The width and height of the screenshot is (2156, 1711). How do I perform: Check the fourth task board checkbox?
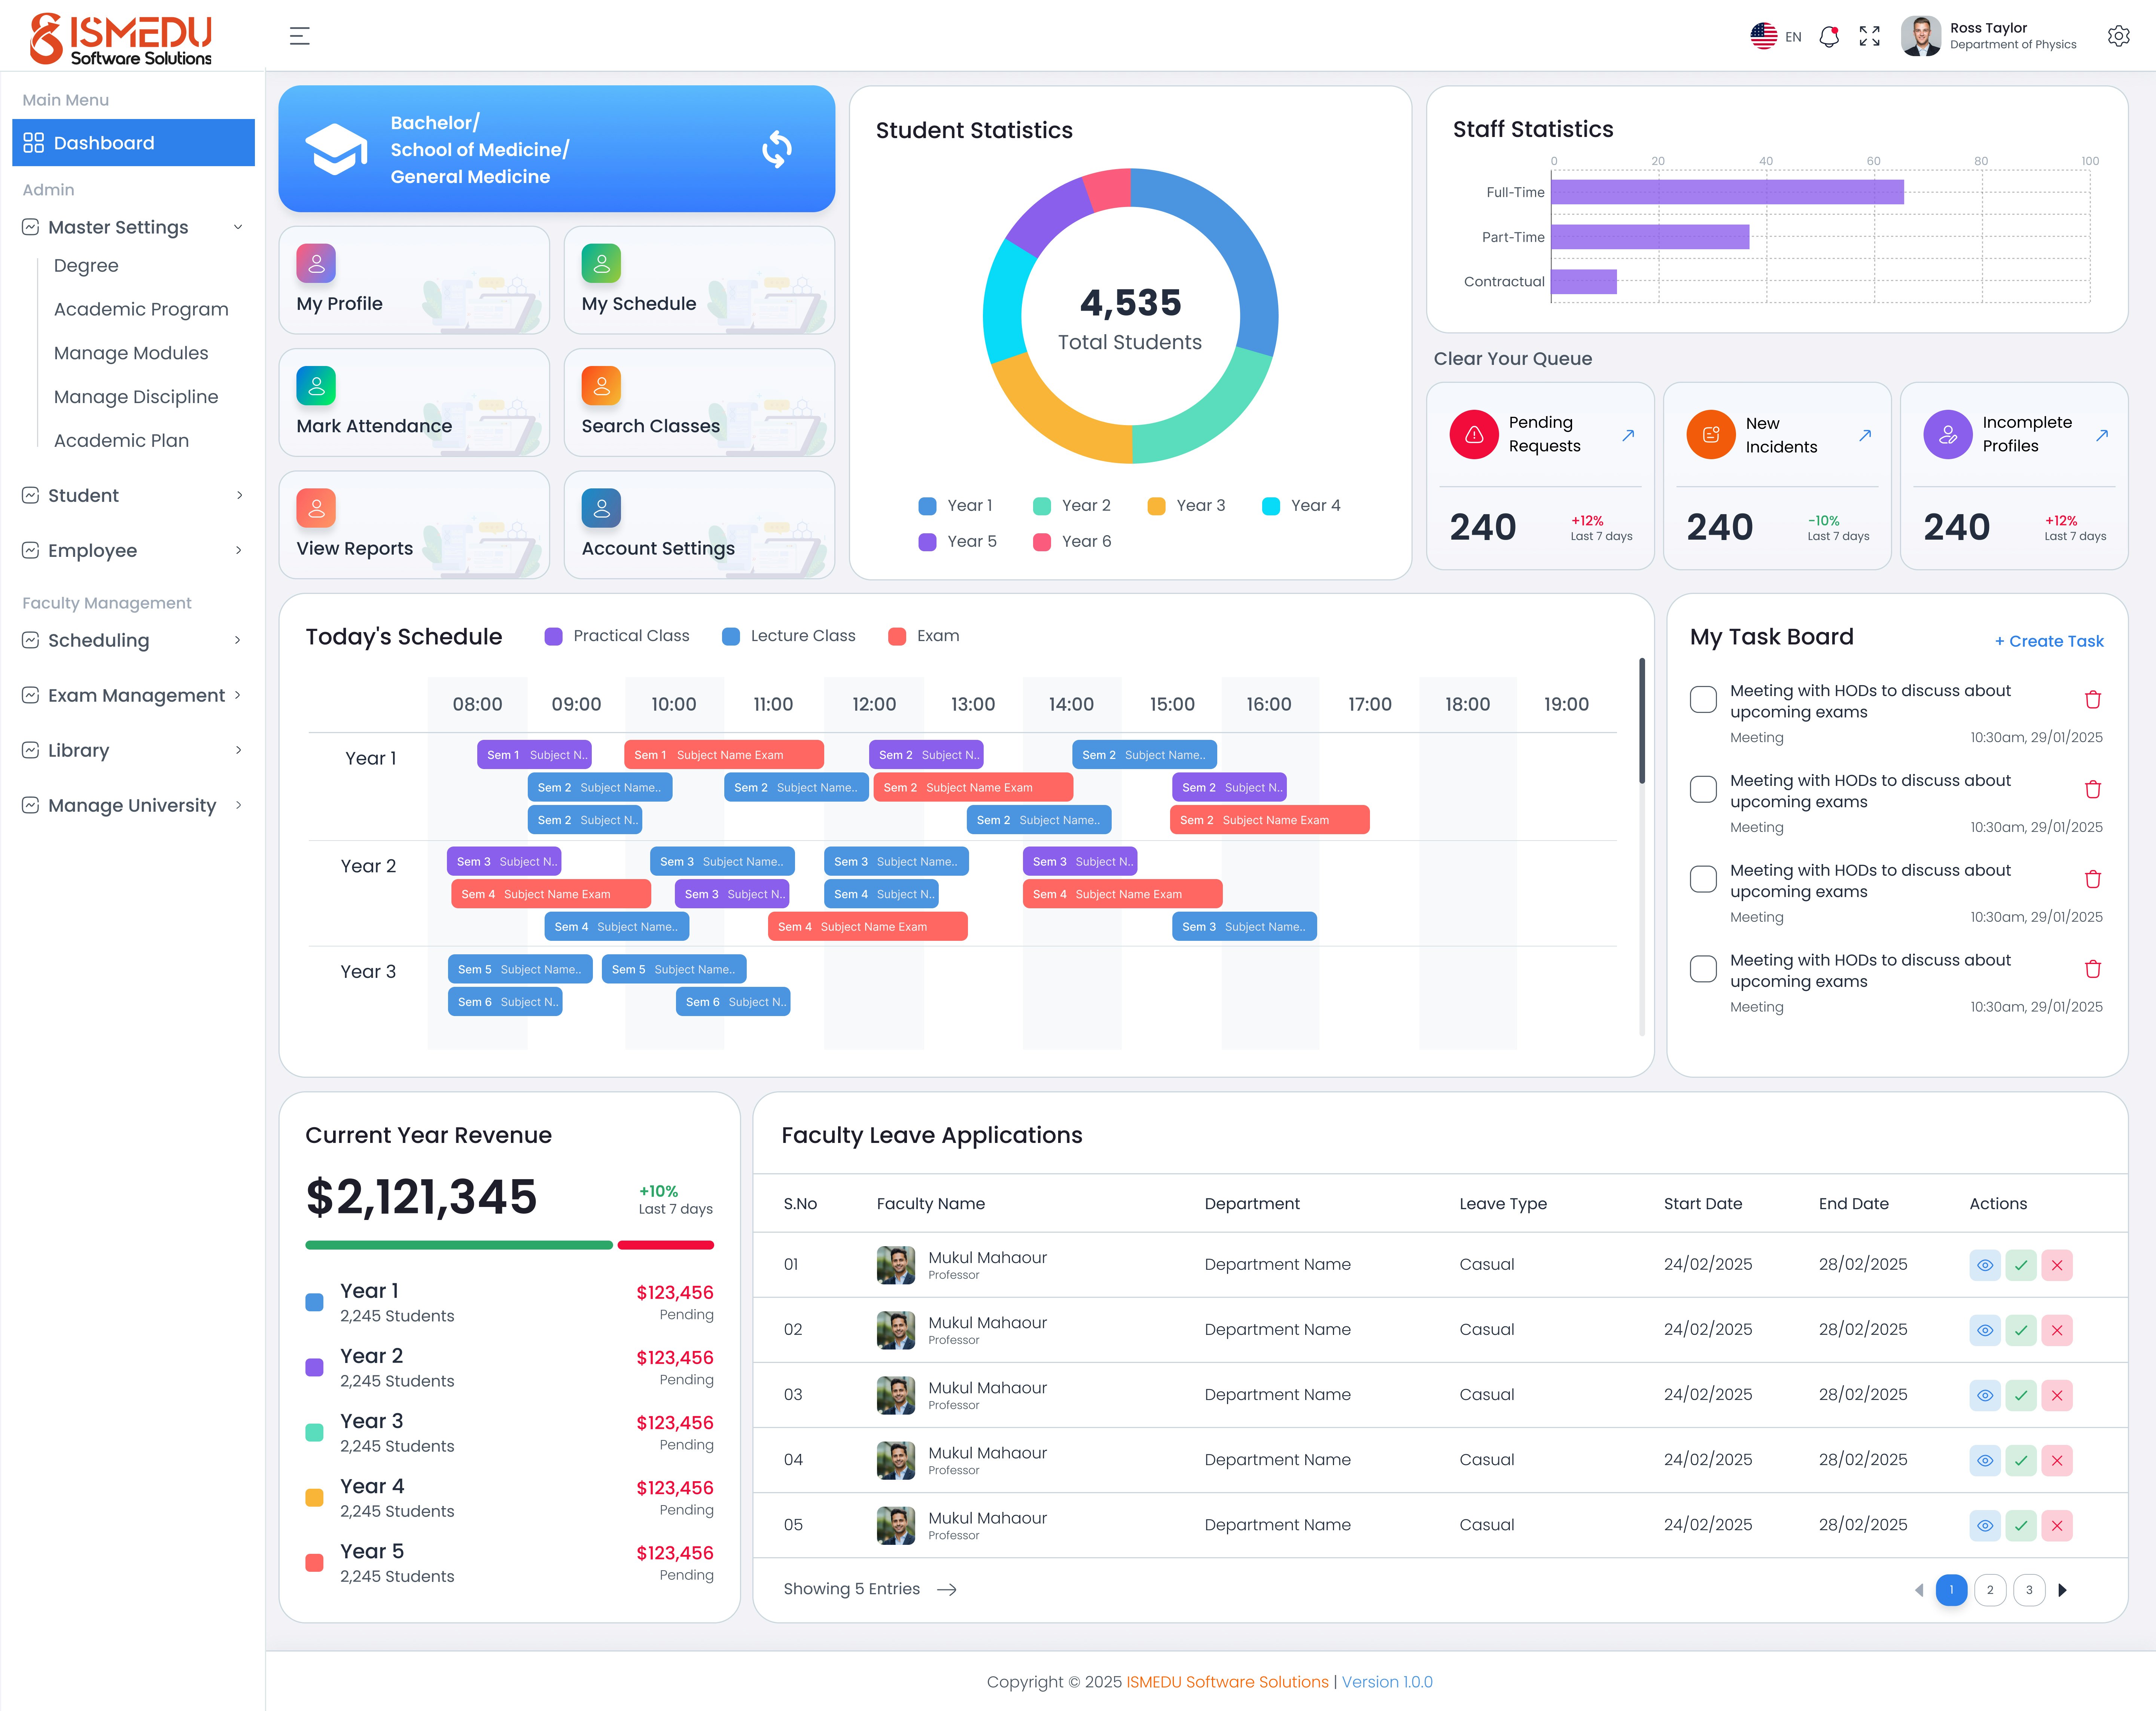tap(1703, 968)
